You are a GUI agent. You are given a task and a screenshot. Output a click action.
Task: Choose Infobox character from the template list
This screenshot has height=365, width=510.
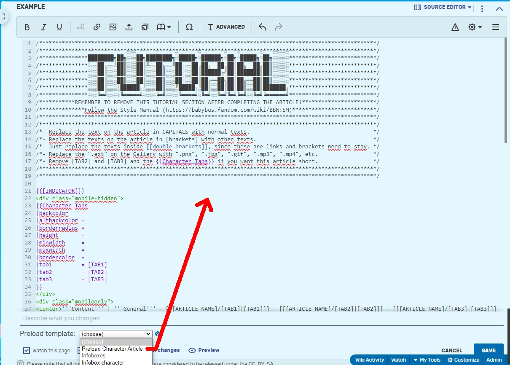click(103, 362)
